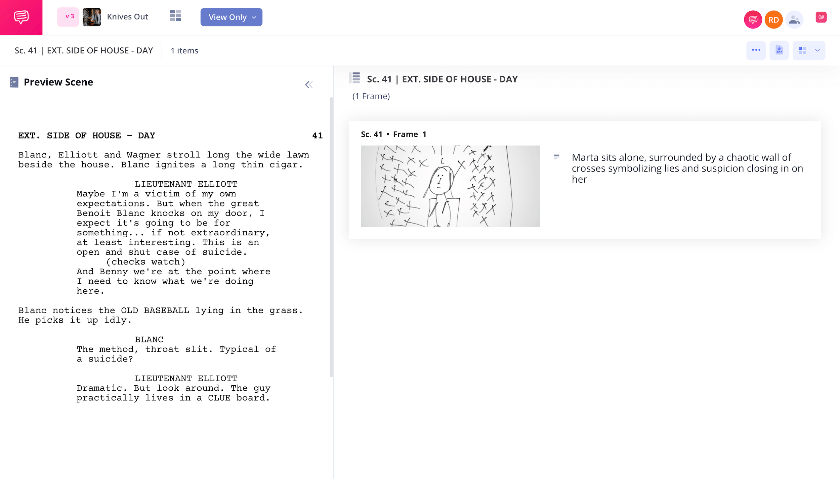Click the small pink notification chat icon
This screenshot has height=479, width=840.
click(x=821, y=17)
